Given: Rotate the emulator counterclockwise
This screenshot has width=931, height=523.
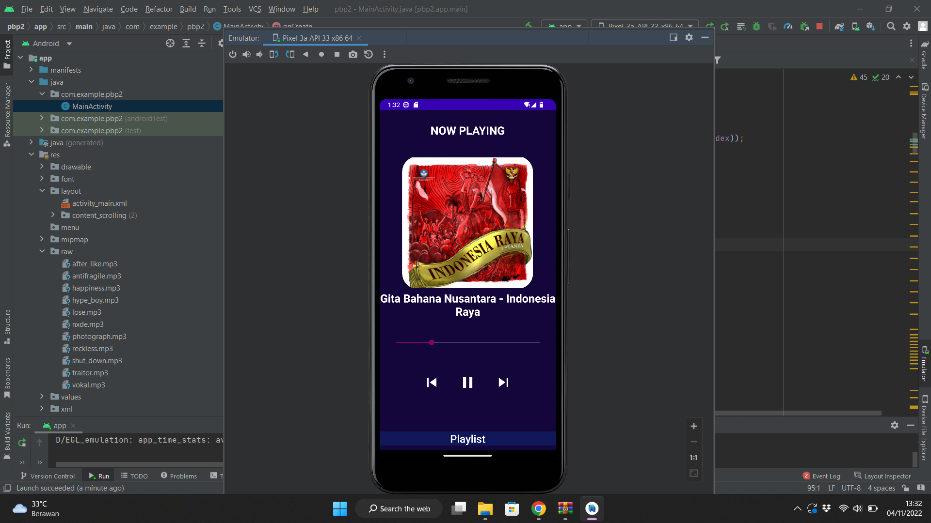Looking at the screenshot, I should click(x=274, y=54).
